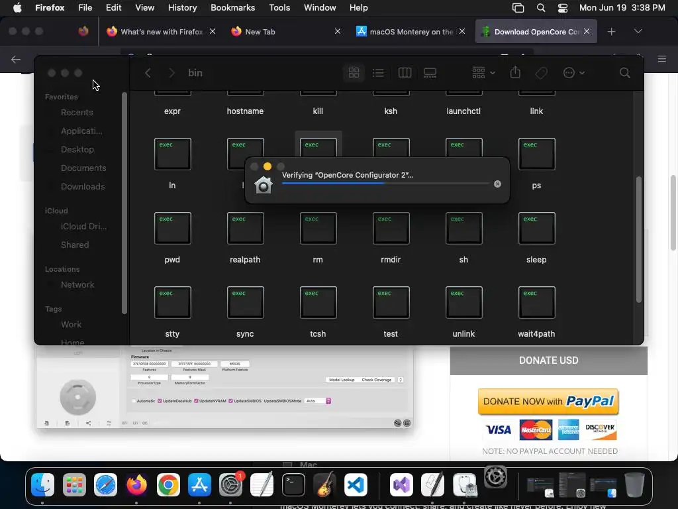678x509 pixels.
Task: Select Desktop in Finder sidebar
Action: pyautogui.click(x=77, y=150)
